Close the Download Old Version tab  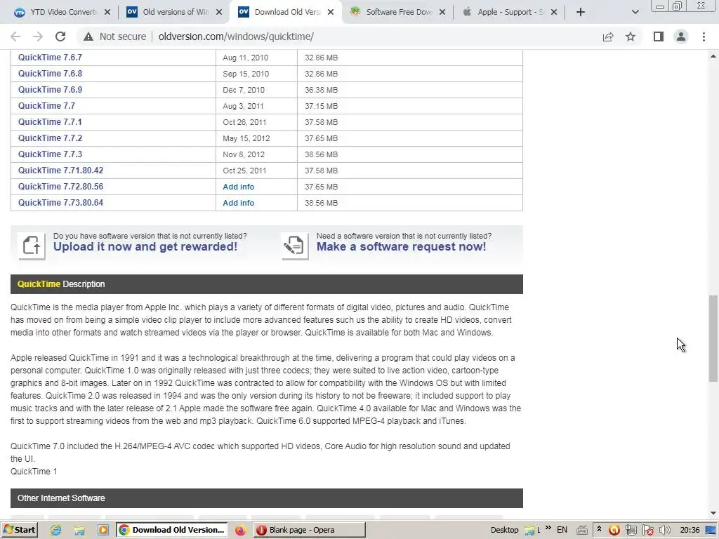331,12
